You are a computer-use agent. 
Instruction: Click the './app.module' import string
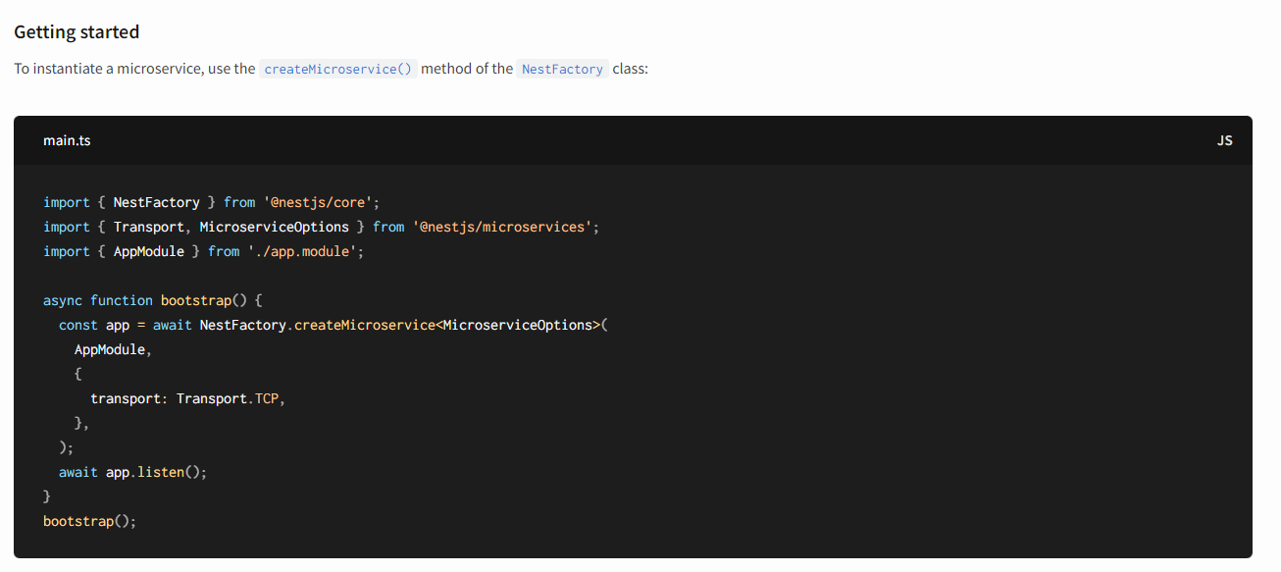pyautogui.click(x=302, y=251)
